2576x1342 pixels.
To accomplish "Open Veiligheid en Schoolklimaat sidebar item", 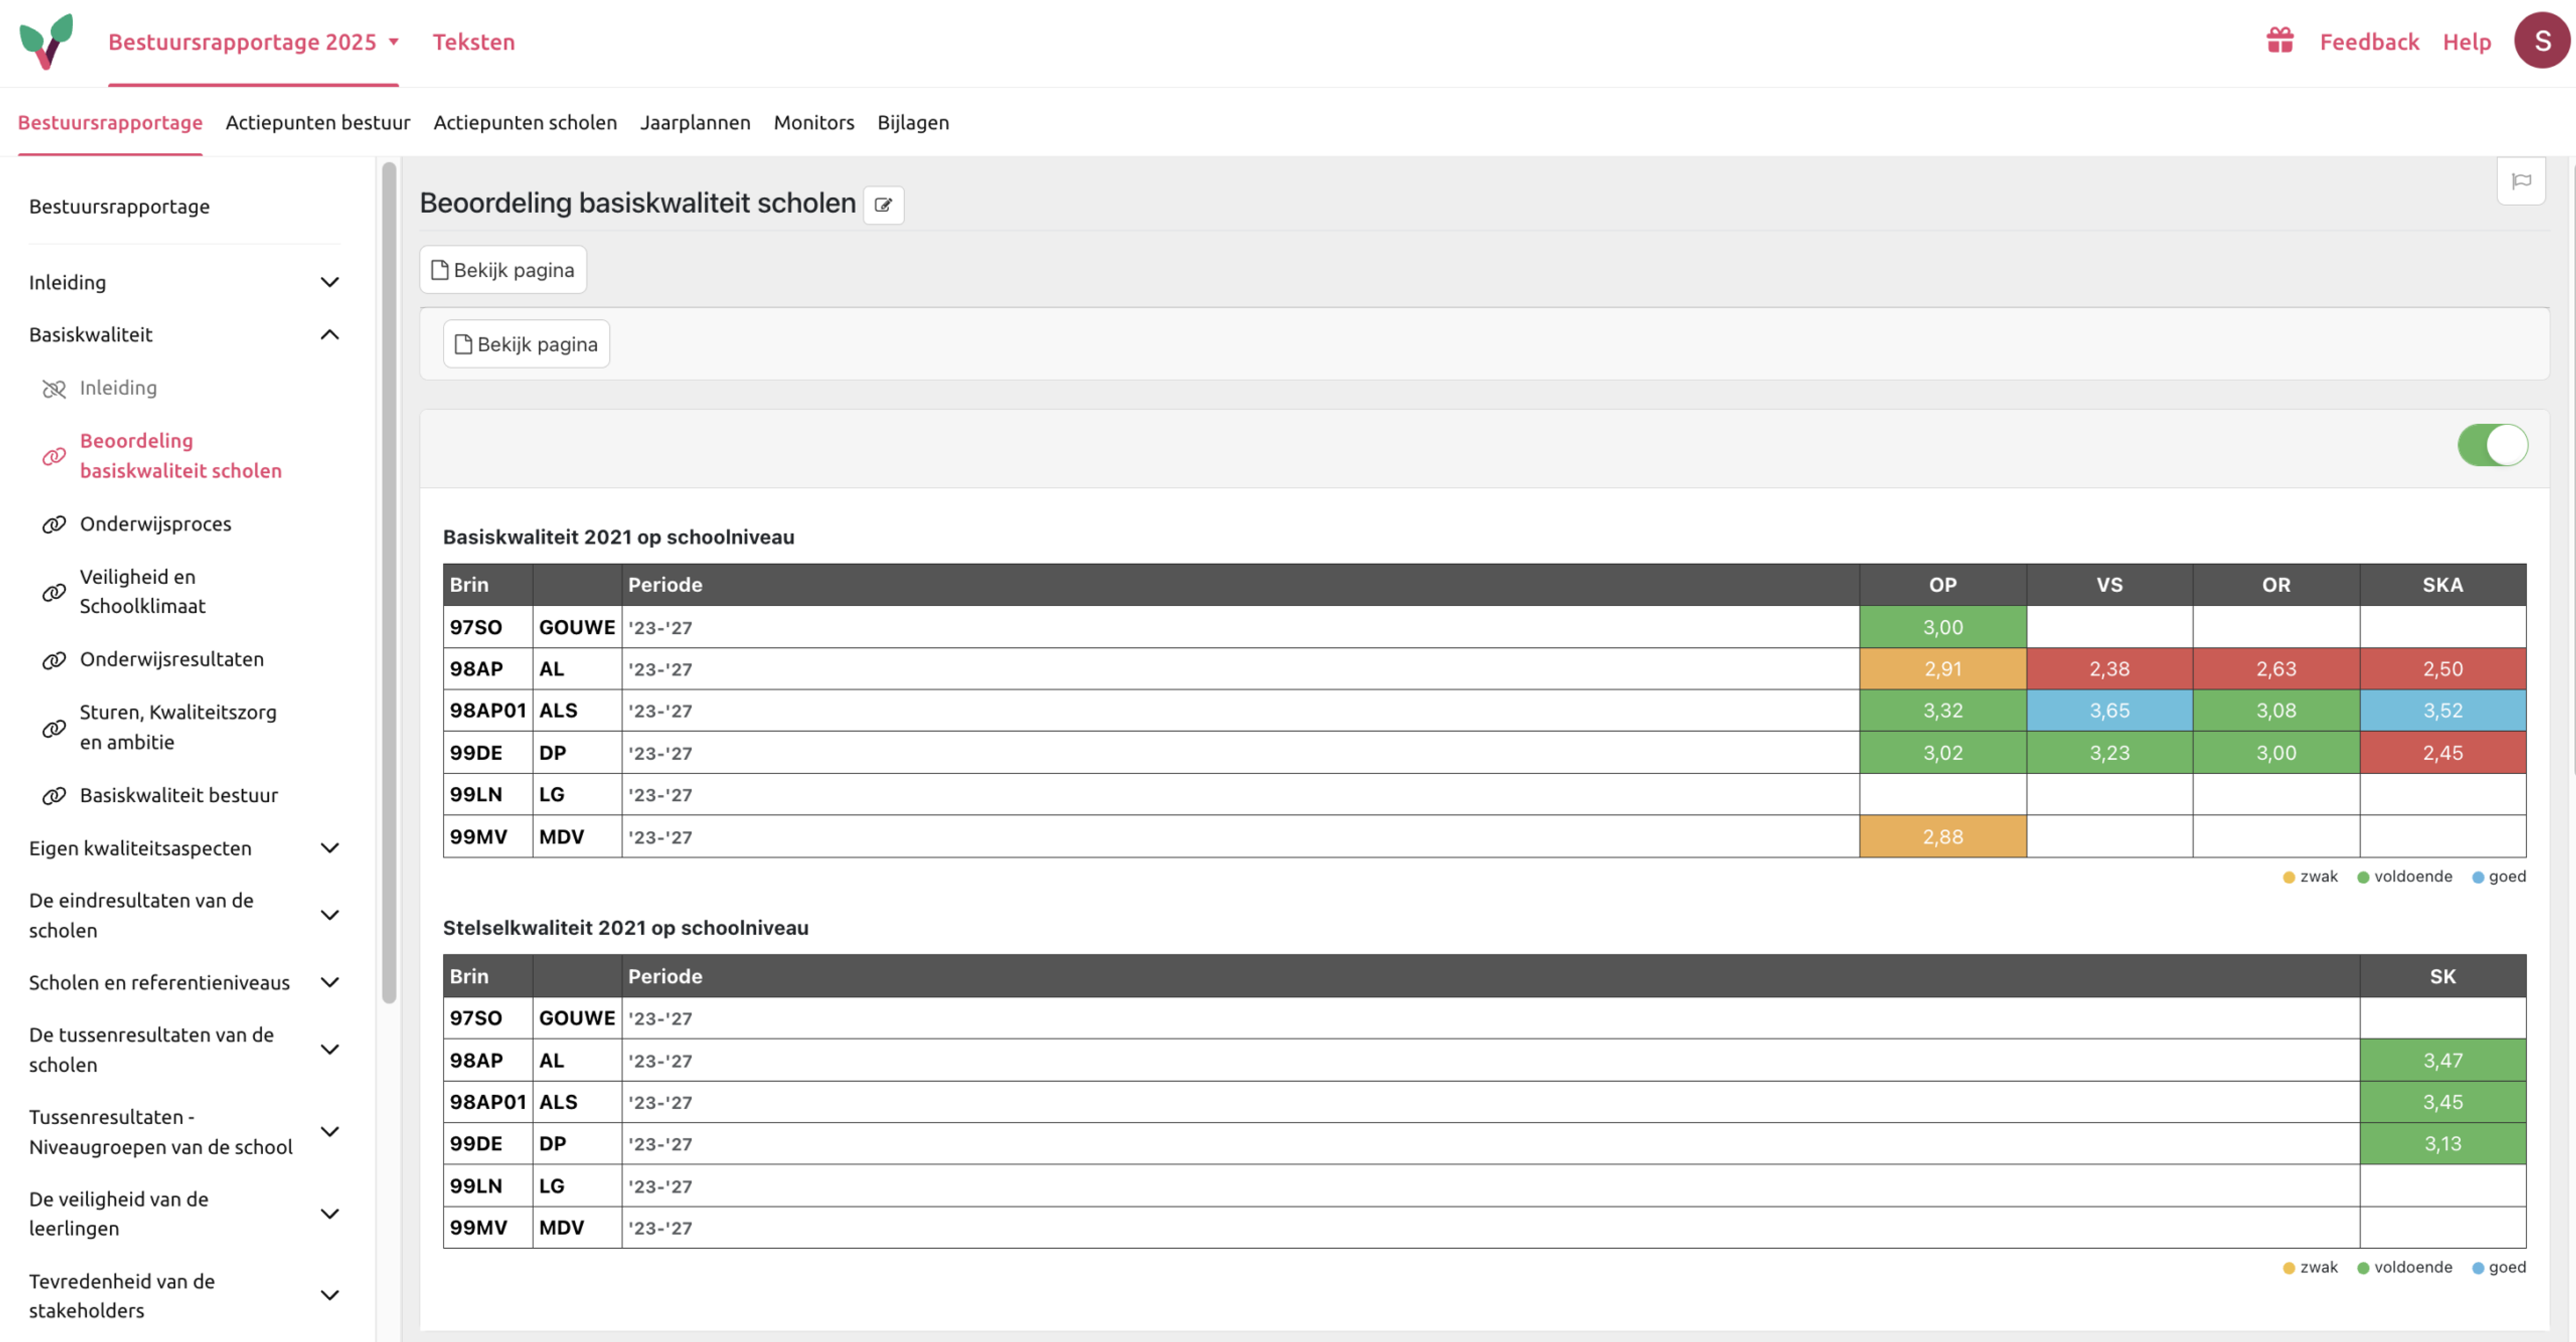I will click(143, 591).
